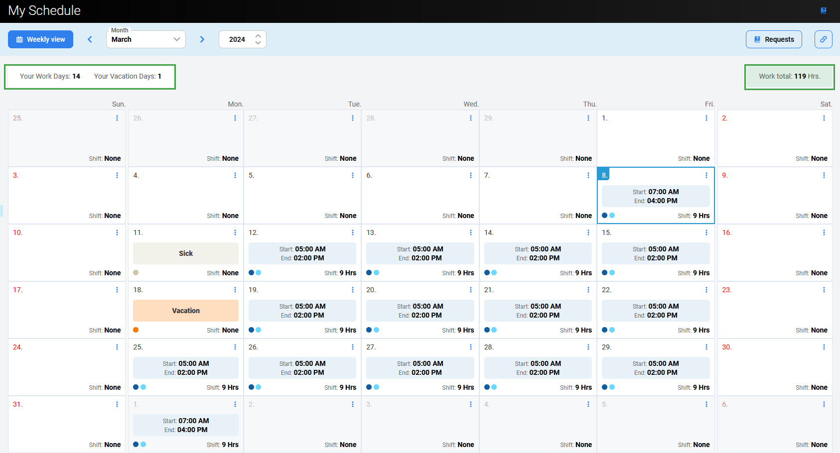Screen dimensions: 840x453
Task: Open the options menu on March 31
Action: [x=117, y=404]
